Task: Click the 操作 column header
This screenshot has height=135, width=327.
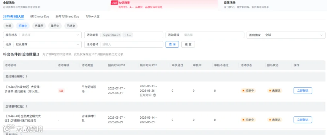Action: (x=296, y=65)
